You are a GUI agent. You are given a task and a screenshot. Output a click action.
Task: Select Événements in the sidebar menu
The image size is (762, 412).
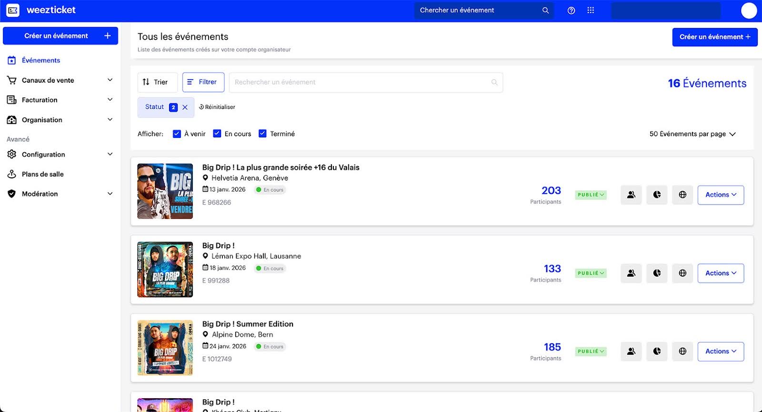coord(41,60)
